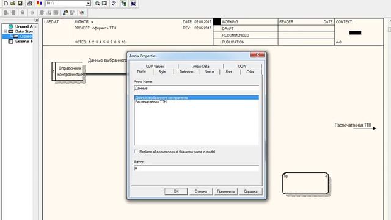Select the Unused A... tree item
Viewport: 391px width, 220px height.
click(24, 26)
